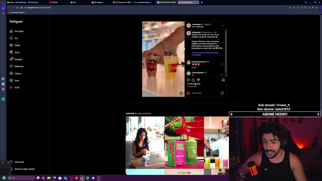The height and width of the screenshot is (181, 322).
Task: Switch to the MOGAN GÖLÜ CAFELER tab
Action: [167, 2]
